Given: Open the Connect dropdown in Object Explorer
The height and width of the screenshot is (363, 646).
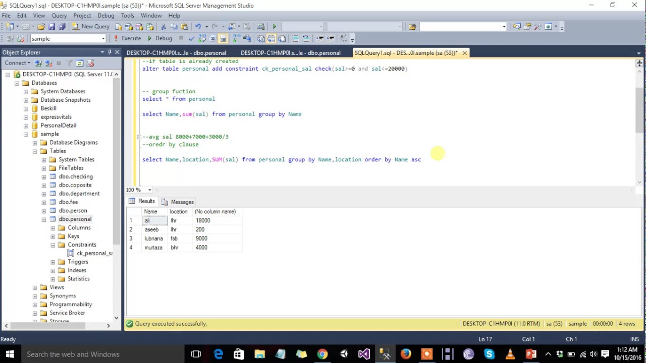Looking at the screenshot, I should (x=17, y=63).
